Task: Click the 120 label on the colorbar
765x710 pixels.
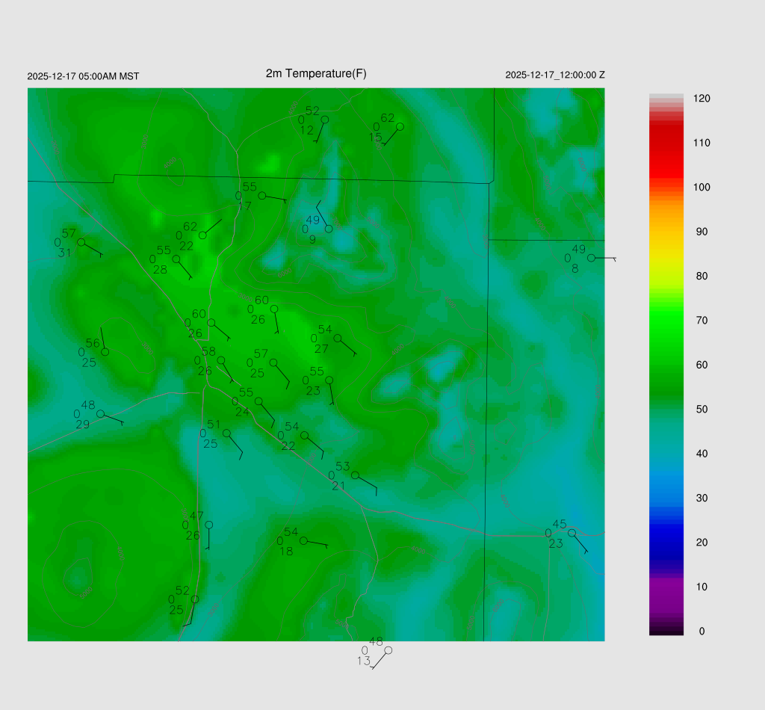Action: click(x=701, y=99)
